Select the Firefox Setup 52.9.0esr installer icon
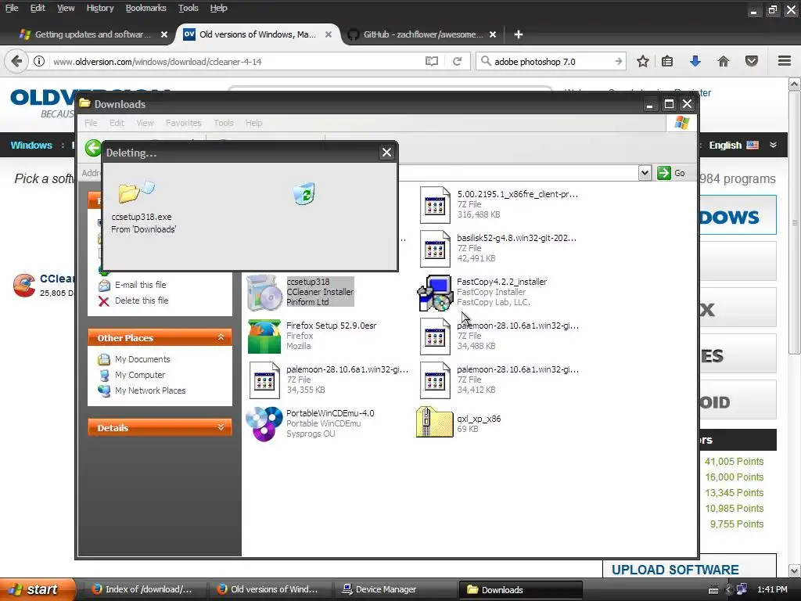Image resolution: width=801 pixels, height=601 pixels. pyautogui.click(x=264, y=336)
